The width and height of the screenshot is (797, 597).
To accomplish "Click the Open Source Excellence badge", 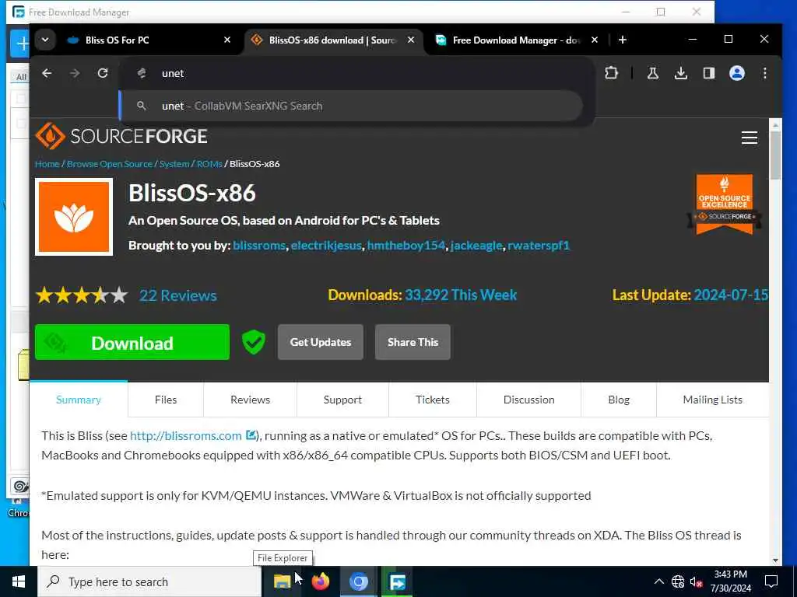I will point(725,204).
